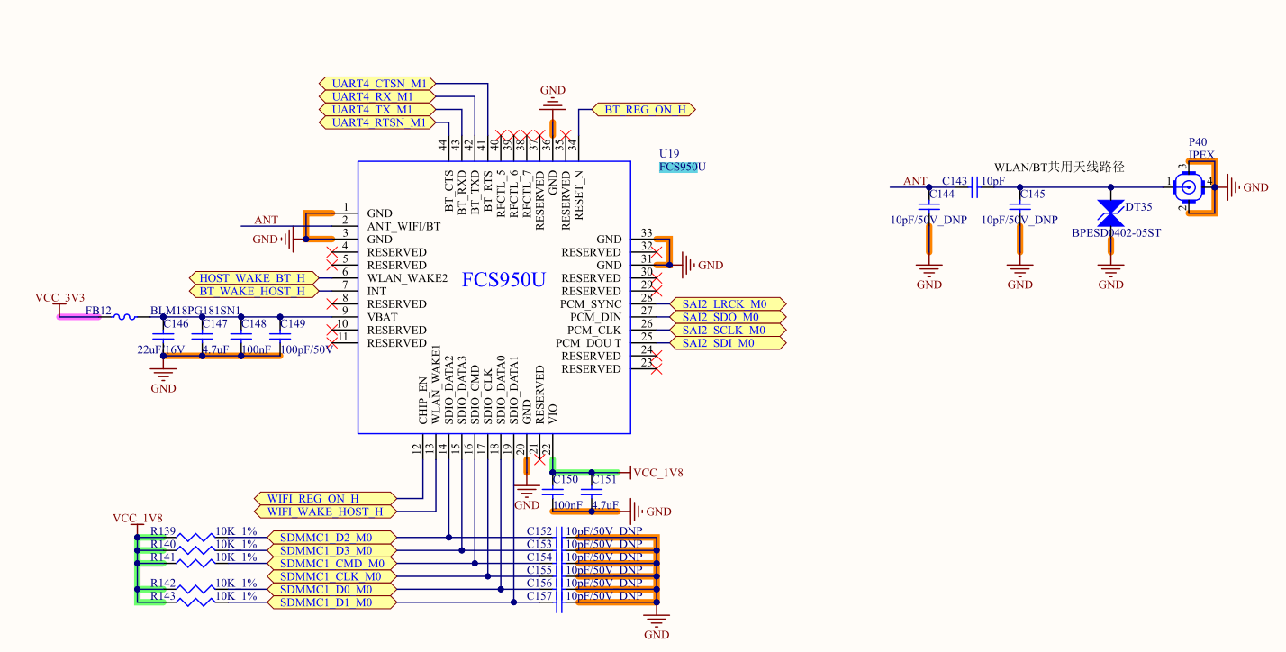
Task: Select the GND symbol below capacitor C157
Action: coord(657,620)
